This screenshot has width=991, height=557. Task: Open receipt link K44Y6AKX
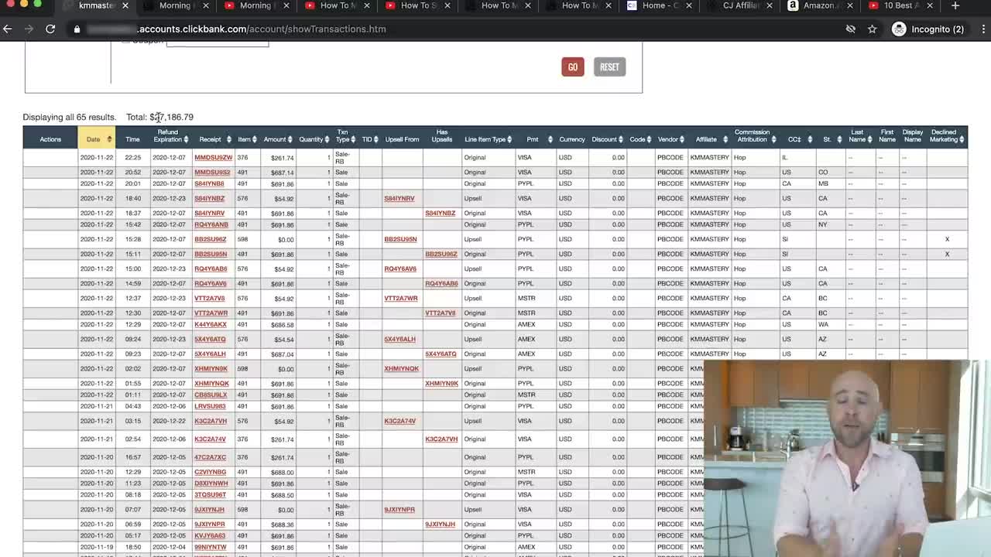point(210,325)
